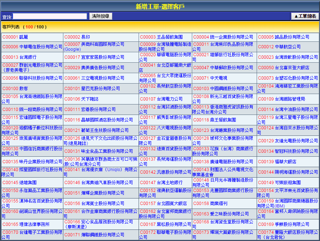Select customer C00001 凱麗

pos(15,37)
